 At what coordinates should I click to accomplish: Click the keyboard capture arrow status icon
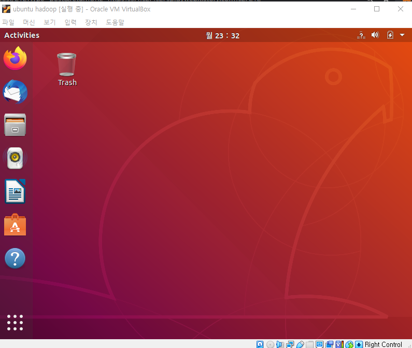coord(359,344)
